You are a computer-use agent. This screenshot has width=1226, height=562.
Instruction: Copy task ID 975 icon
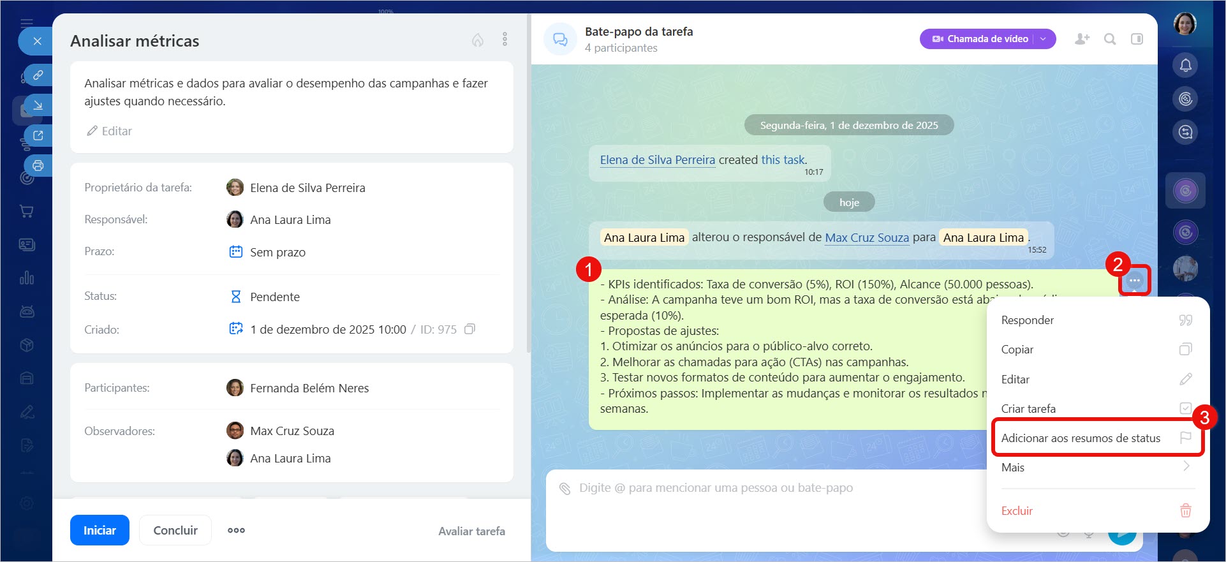coord(470,329)
